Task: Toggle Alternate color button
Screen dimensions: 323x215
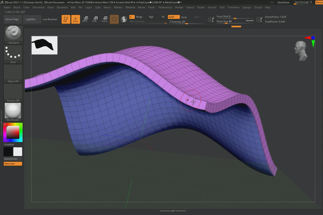Action: coord(13,164)
